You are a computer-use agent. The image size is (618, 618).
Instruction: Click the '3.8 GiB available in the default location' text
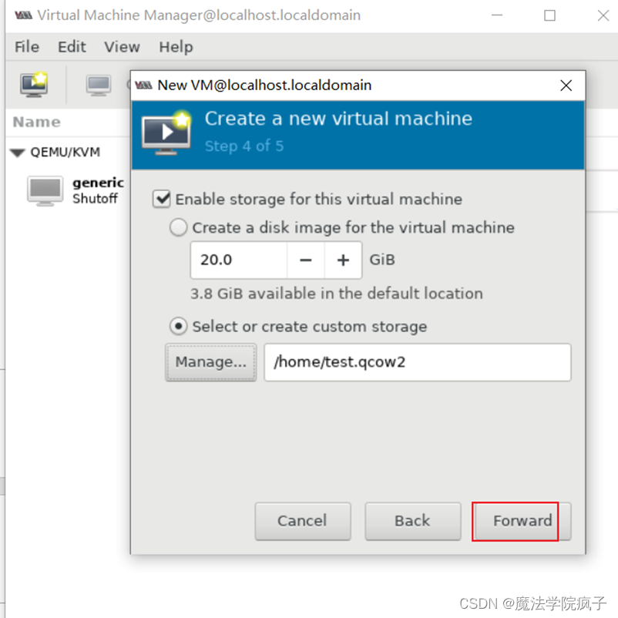point(337,294)
